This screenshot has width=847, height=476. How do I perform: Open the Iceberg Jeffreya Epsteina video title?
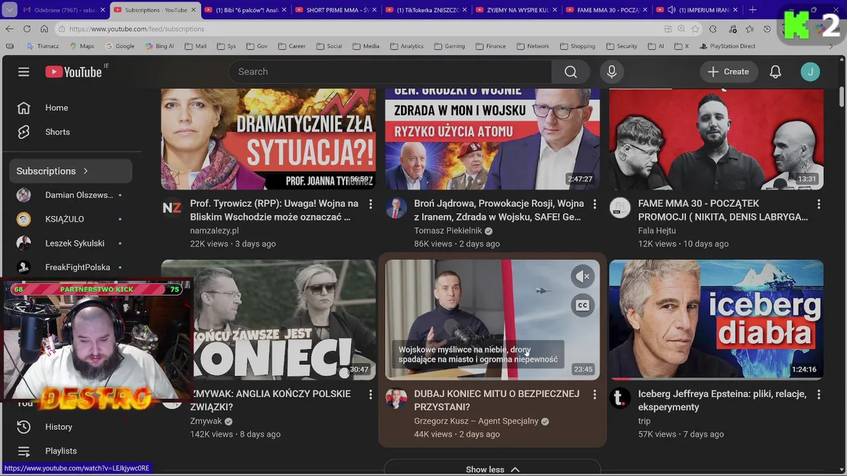(x=722, y=401)
